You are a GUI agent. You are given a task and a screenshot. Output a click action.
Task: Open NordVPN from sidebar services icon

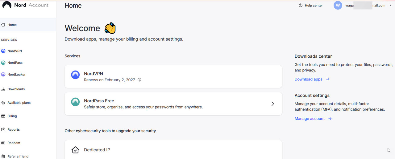(x=3, y=51)
